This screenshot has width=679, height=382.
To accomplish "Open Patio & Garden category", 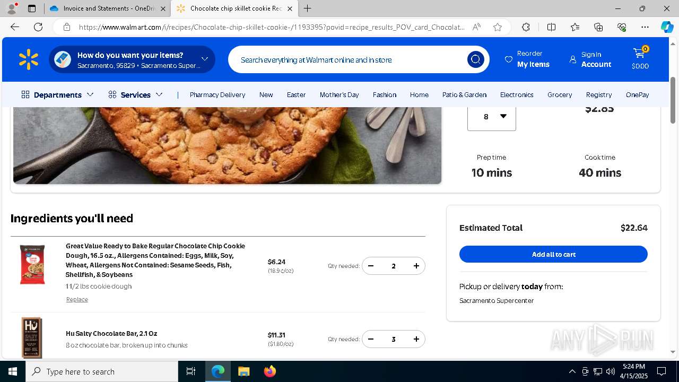I will pyautogui.click(x=464, y=94).
